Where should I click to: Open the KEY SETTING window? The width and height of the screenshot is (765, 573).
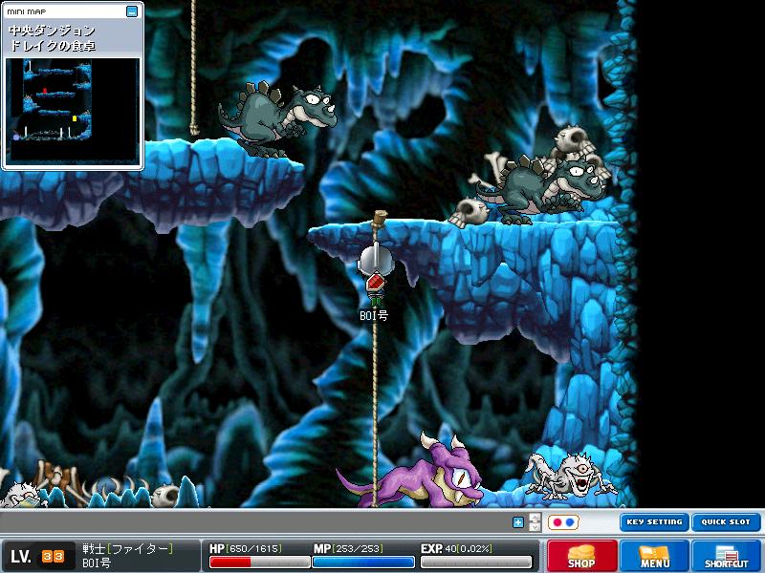(654, 521)
